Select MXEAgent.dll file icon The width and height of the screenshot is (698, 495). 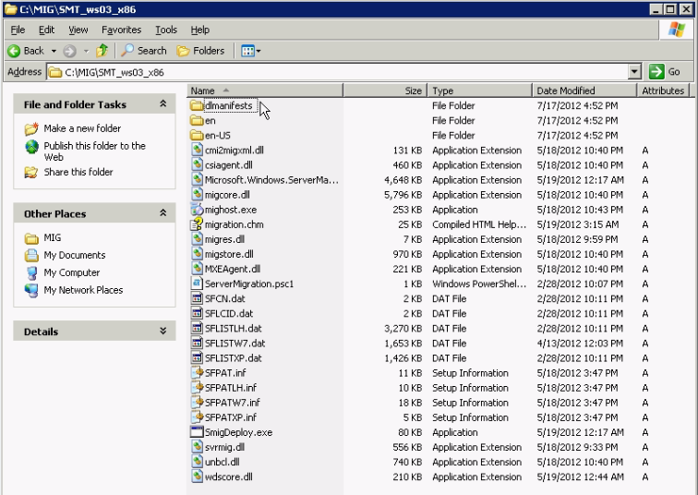click(197, 269)
